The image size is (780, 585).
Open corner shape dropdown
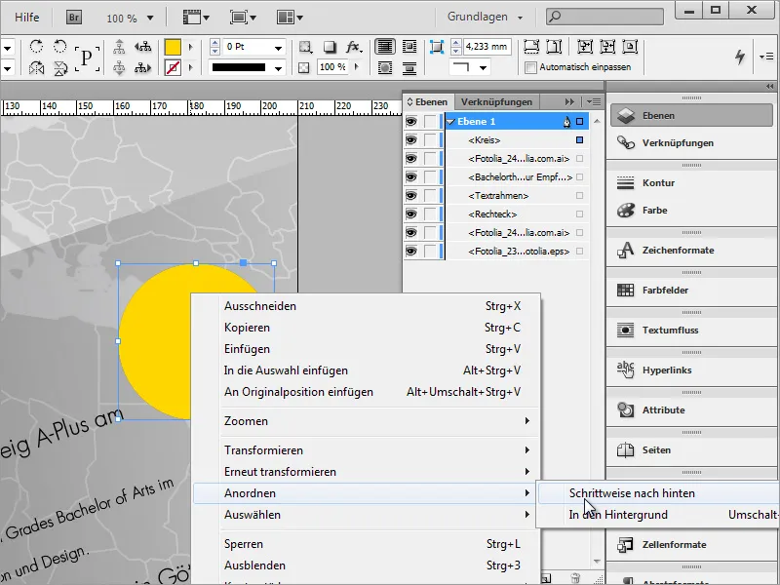click(x=483, y=67)
